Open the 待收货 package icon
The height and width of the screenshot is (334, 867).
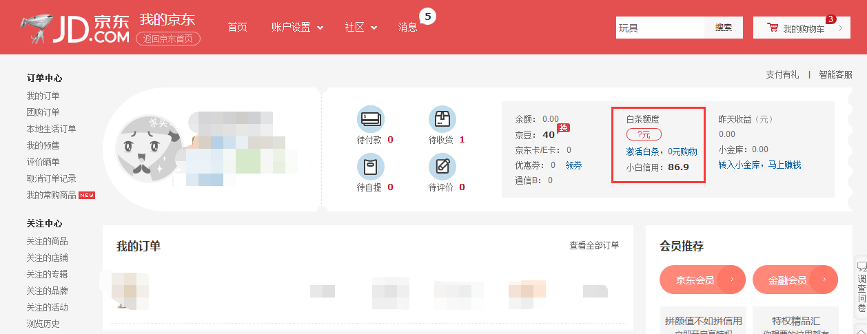click(442, 120)
